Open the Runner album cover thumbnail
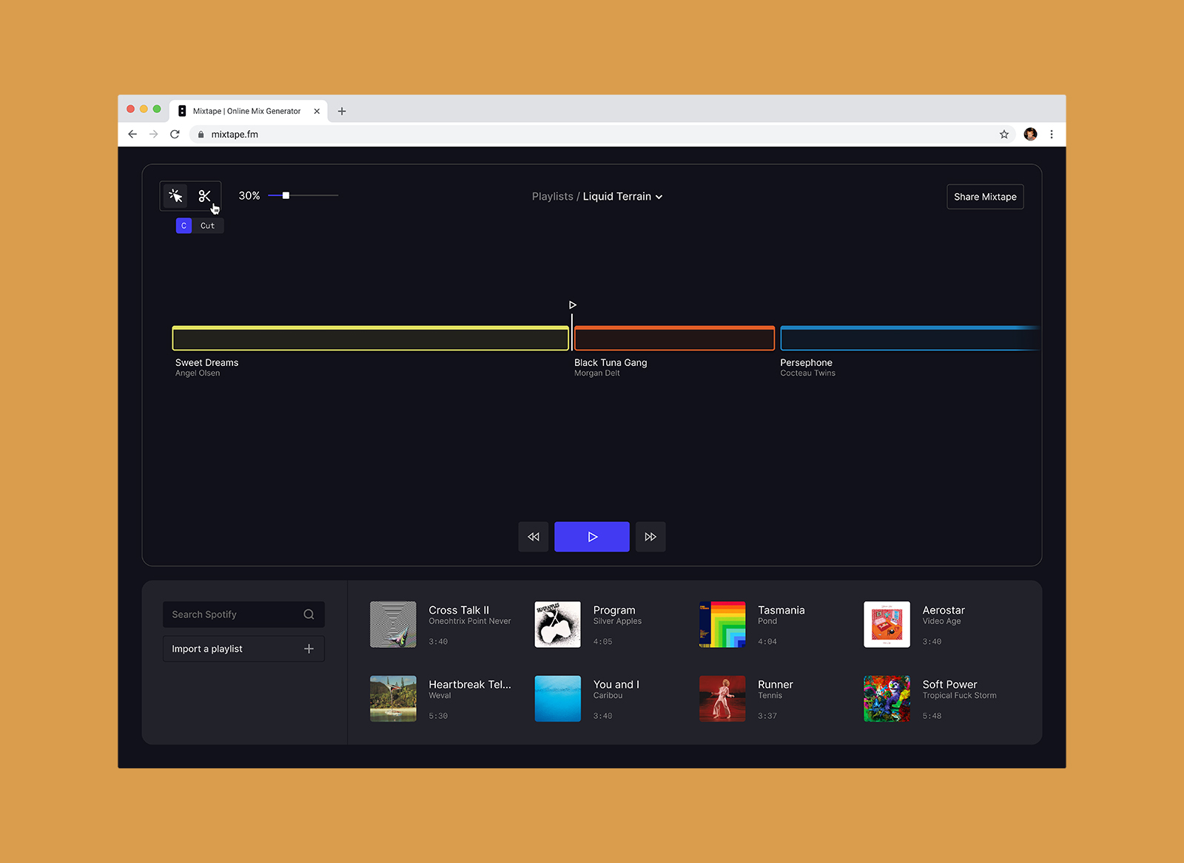The height and width of the screenshot is (863, 1184). (x=722, y=699)
